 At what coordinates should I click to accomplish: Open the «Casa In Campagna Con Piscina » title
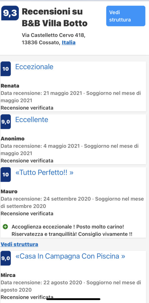pos(70,256)
